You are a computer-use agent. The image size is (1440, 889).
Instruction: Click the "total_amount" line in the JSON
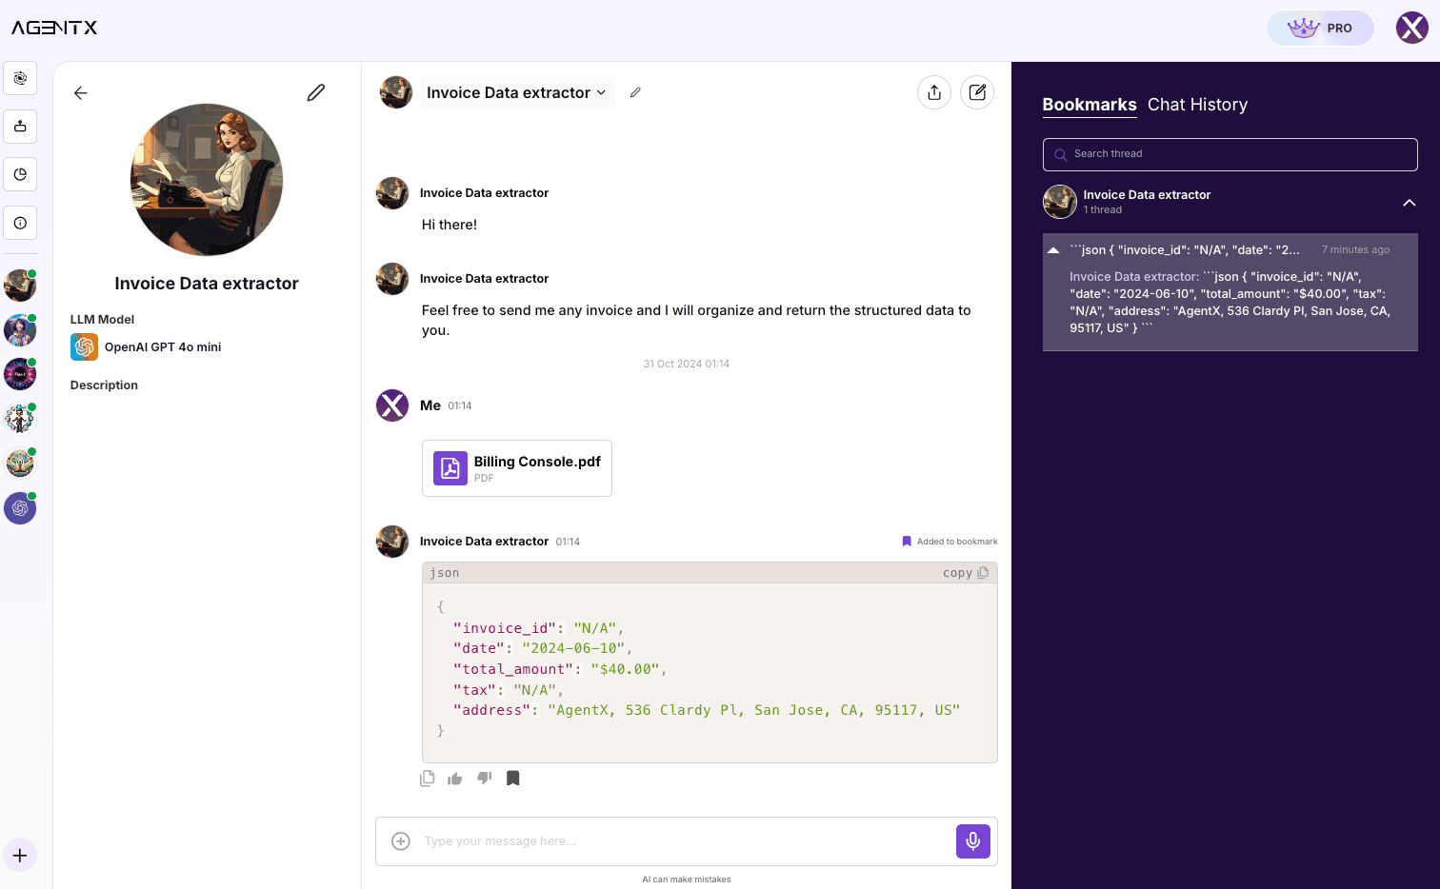click(x=560, y=669)
